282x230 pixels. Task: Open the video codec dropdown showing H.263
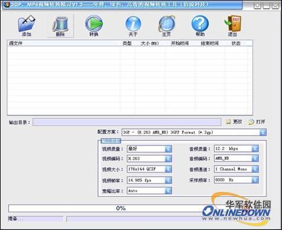click(x=150, y=158)
